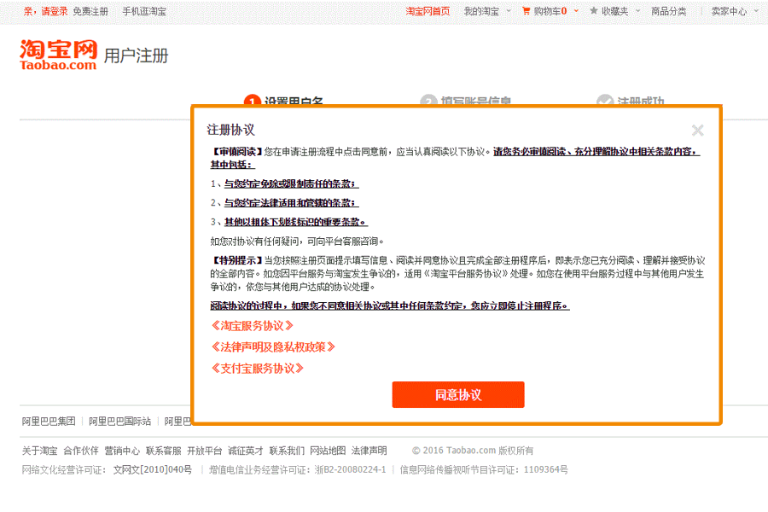Click the sentence 如您对协议有任何疑问，可向平台客服咨询
Image resolution: width=768 pixels, height=512 pixels.
[297, 241]
